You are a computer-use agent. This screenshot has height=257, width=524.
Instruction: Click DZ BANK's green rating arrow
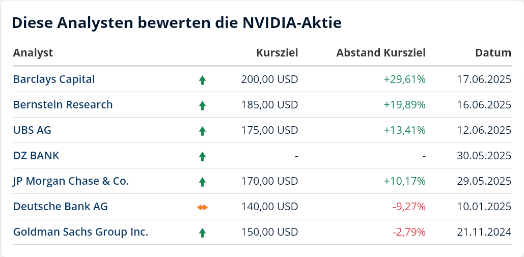tap(202, 156)
